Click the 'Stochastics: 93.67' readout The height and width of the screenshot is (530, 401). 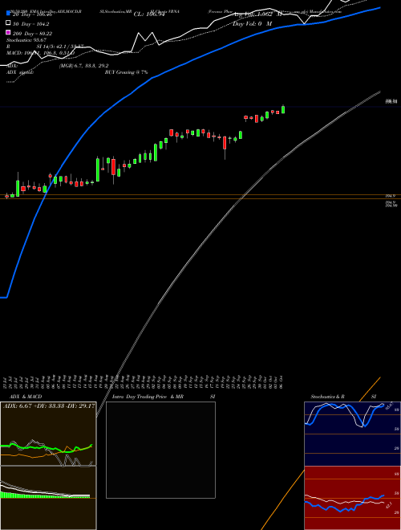(x=26, y=40)
